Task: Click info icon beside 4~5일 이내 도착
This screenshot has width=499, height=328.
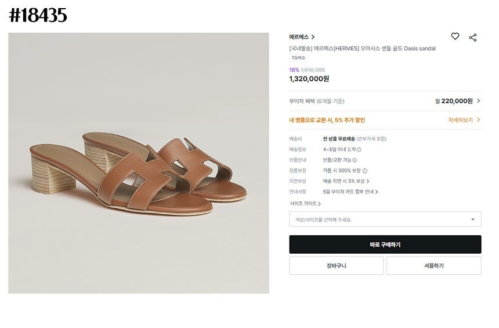Action: coord(359,150)
